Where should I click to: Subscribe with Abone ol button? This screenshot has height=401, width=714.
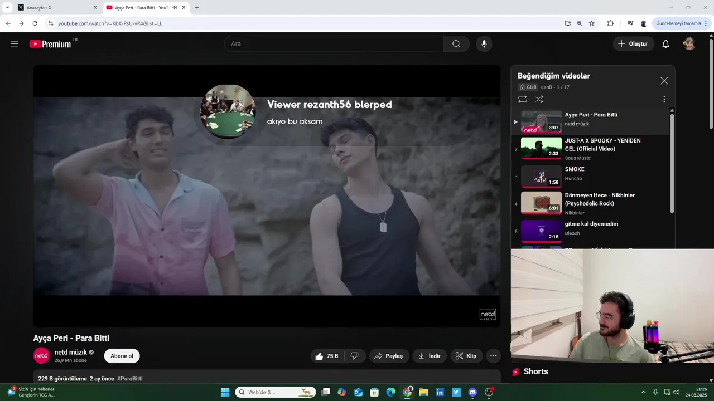tap(122, 356)
